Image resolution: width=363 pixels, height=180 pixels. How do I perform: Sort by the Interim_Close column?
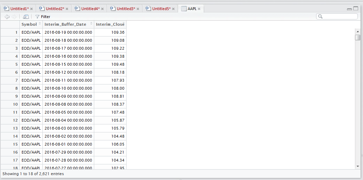coord(110,24)
